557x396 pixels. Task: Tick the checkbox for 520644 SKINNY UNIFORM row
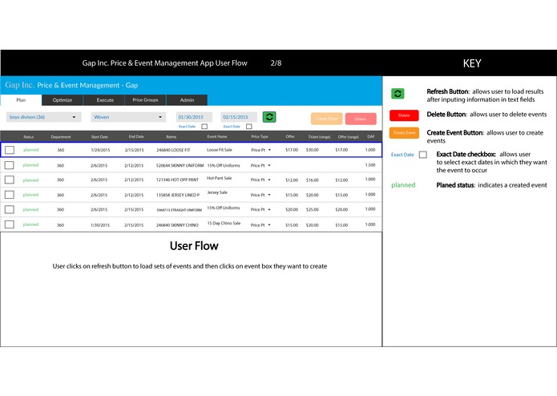pos(10,165)
